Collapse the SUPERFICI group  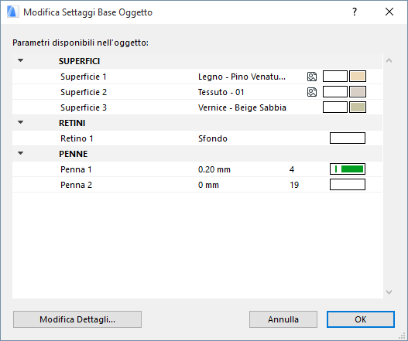[x=21, y=60]
